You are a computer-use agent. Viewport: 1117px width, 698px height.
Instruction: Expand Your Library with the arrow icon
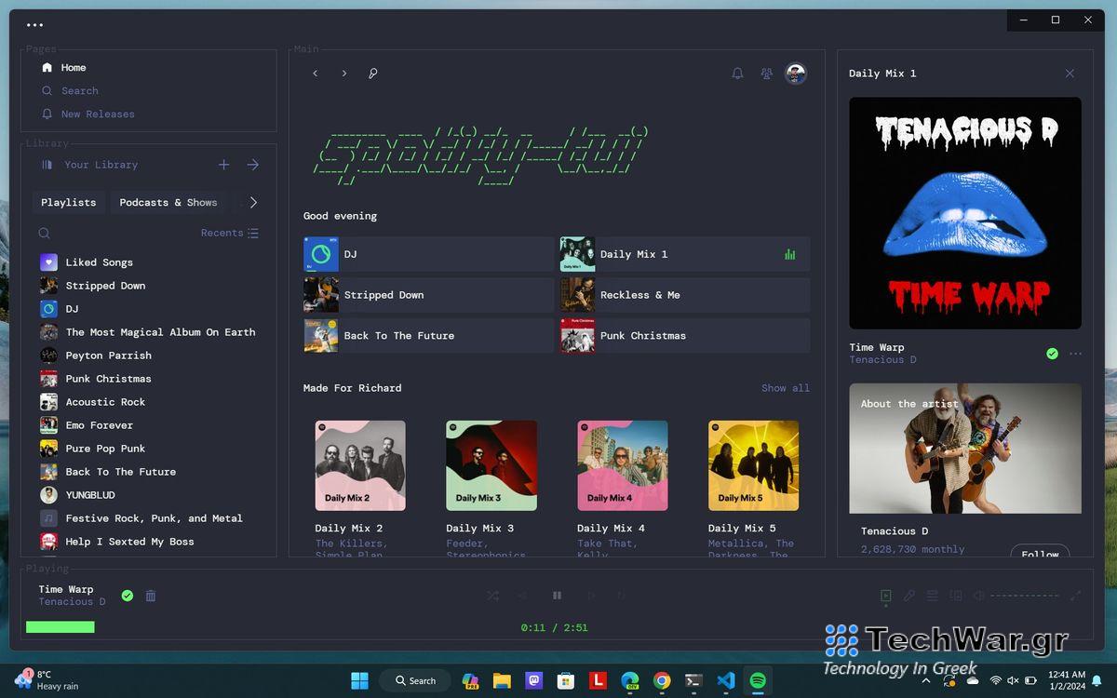[x=252, y=164]
